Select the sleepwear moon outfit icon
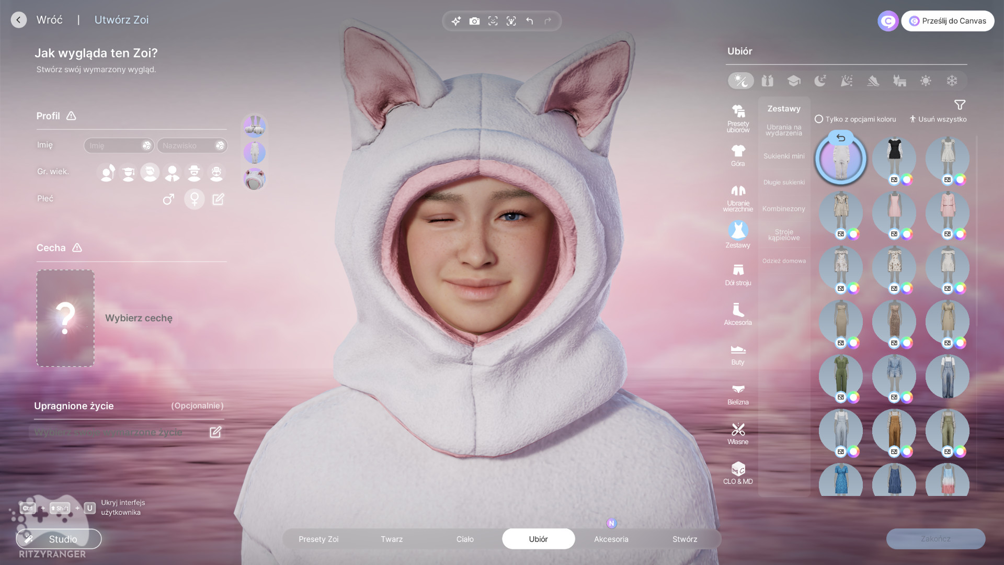Image resolution: width=1004 pixels, height=565 pixels. [x=819, y=81]
